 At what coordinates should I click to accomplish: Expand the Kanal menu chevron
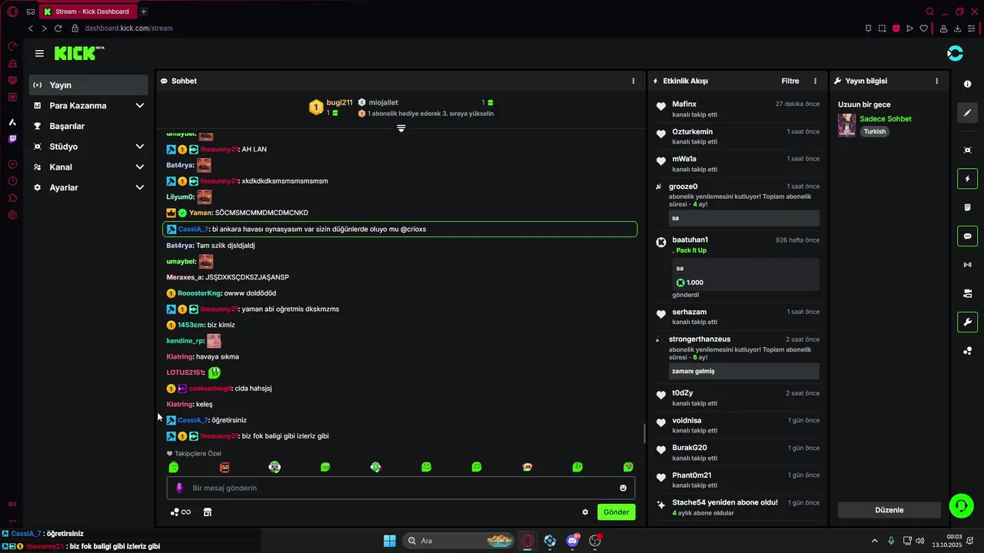point(139,167)
